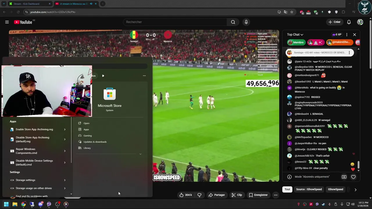Dislike the video with thumbs down
This screenshot has height=209, width=372.
(x=199, y=195)
